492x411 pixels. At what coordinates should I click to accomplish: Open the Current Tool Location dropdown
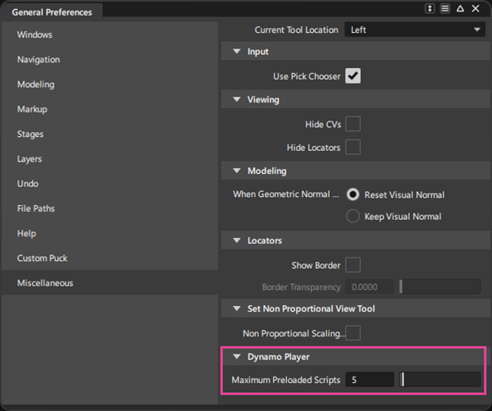(415, 30)
